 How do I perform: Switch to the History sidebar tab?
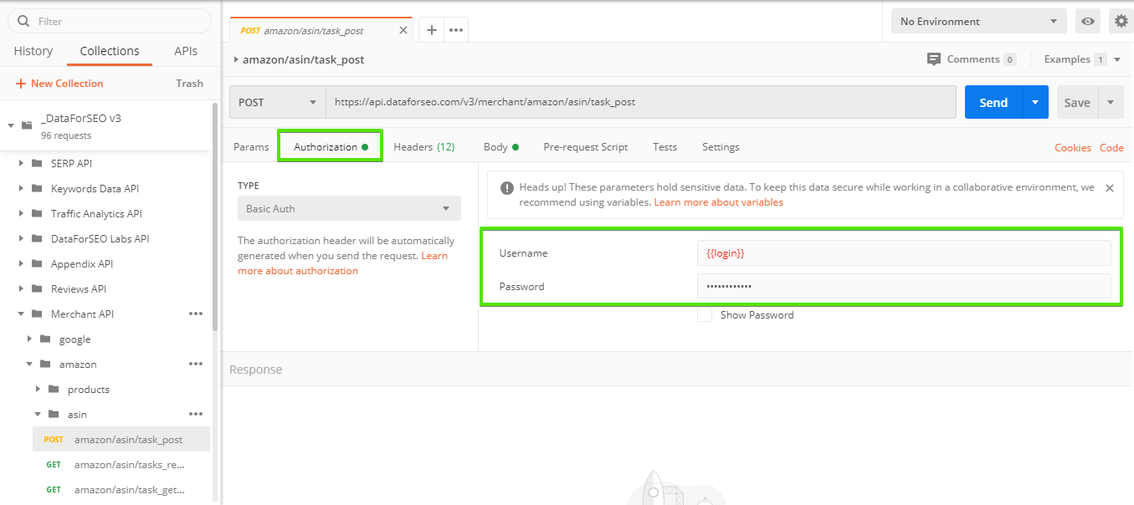pos(33,51)
